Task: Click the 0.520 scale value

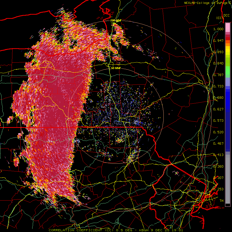Action: [218, 132]
